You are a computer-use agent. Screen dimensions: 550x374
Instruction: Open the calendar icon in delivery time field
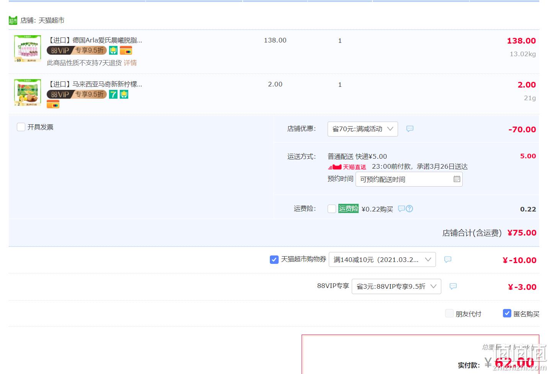pyautogui.click(x=457, y=179)
